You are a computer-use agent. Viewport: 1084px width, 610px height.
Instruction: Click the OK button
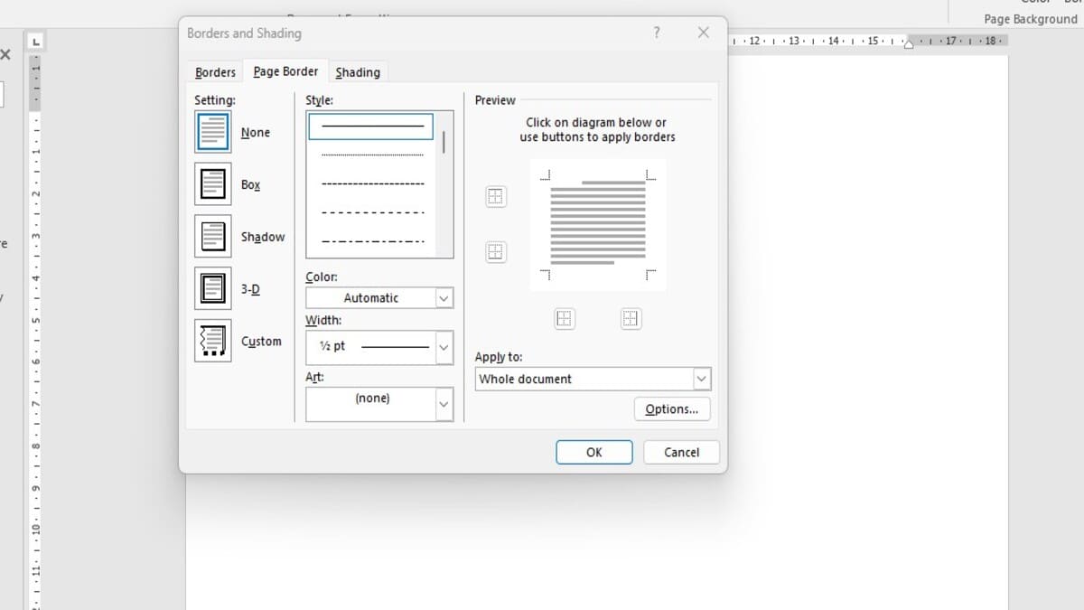pyautogui.click(x=593, y=452)
